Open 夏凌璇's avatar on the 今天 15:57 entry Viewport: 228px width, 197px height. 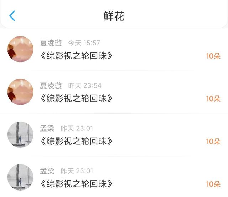point(20,49)
